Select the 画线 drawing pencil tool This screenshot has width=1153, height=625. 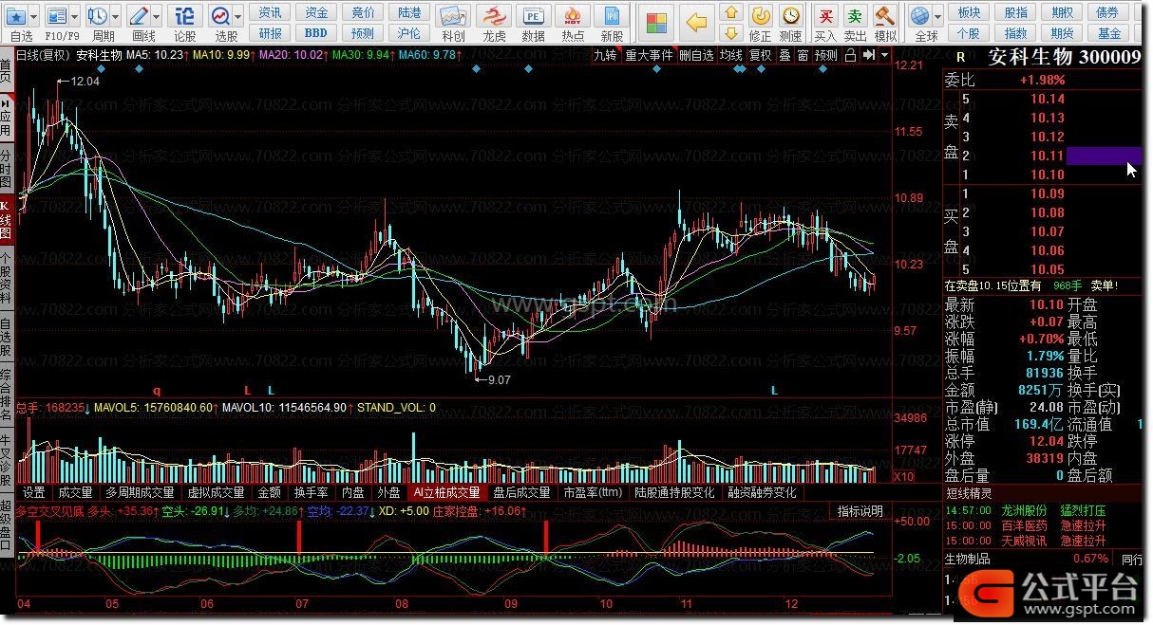[x=139, y=16]
